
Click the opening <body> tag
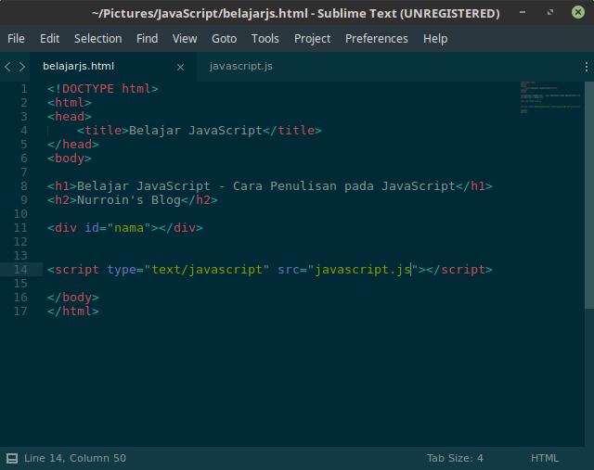pos(70,159)
